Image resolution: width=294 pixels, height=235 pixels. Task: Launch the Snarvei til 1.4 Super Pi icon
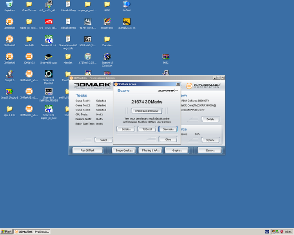click(x=49, y=41)
